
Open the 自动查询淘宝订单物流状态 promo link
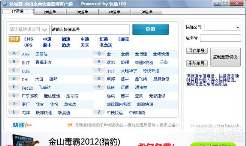(x=127, y=125)
